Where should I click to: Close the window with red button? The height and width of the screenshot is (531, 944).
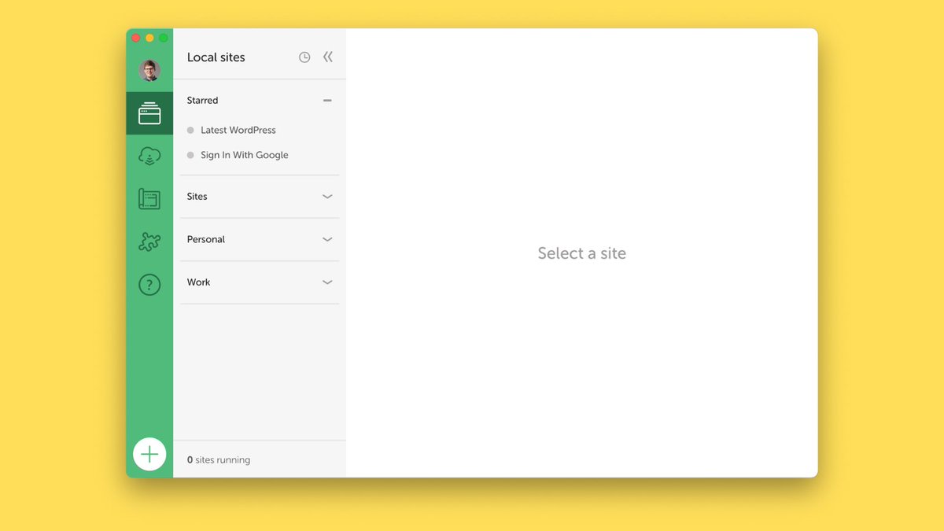(x=135, y=38)
